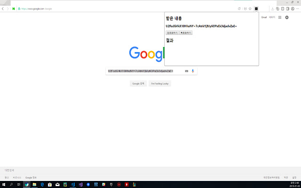301x188 pixels.
Task: Click the forward navigation arrow
Action: (x=8, y=8)
